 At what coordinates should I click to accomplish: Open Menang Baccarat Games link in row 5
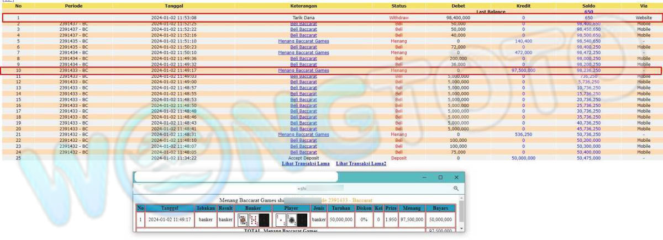click(303, 41)
